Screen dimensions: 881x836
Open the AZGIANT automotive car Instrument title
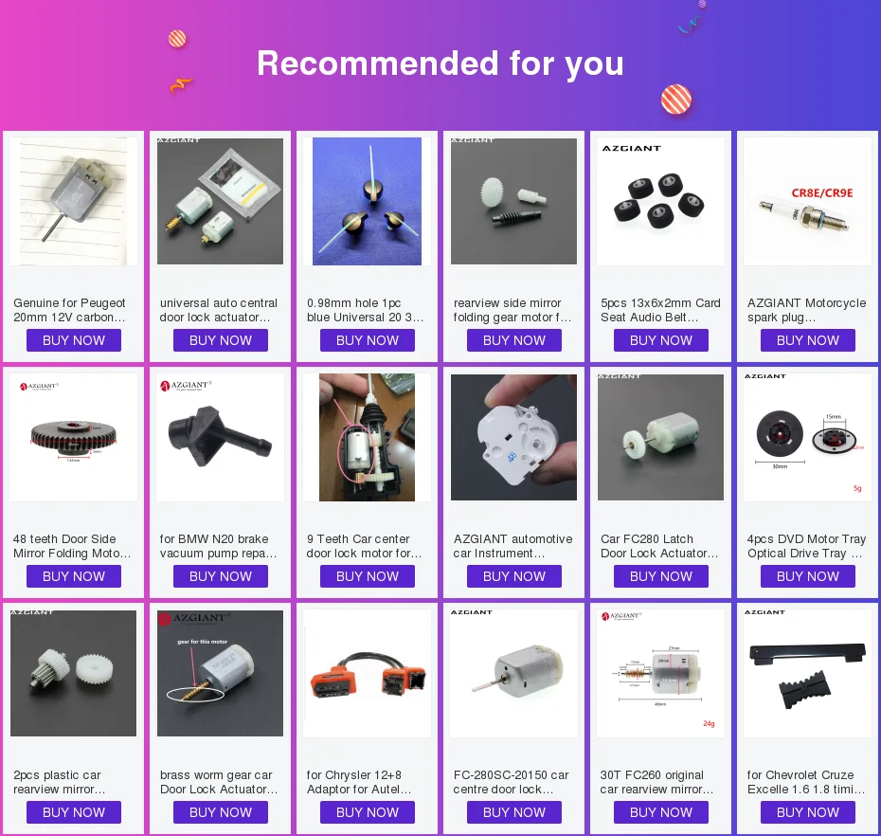pyautogui.click(x=513, y=546)
